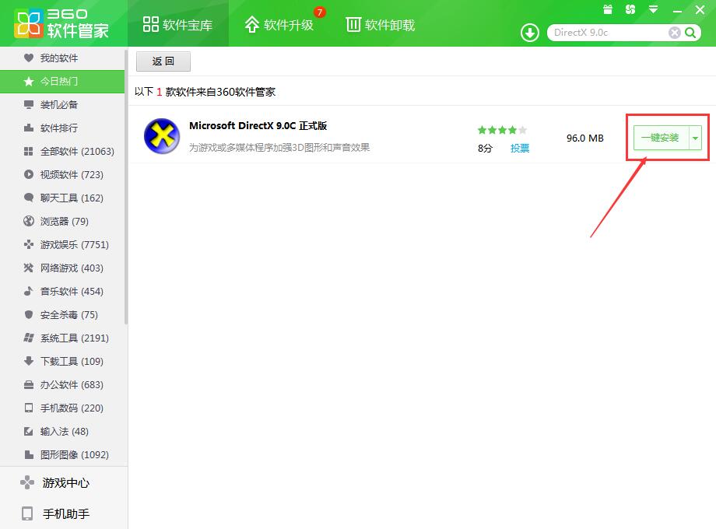The width and height of the screenshot is (716, 529).
Task: Click the 视频软件 play icon
Action: 29,174
